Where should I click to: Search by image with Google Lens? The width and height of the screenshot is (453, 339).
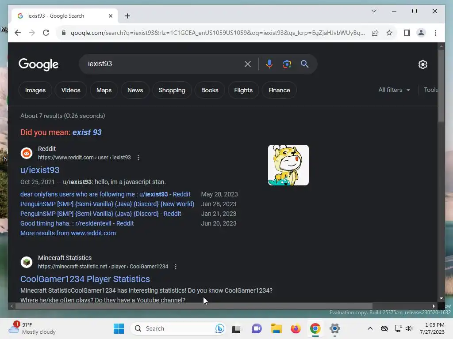pyautogui.click(x=287, y=64)
